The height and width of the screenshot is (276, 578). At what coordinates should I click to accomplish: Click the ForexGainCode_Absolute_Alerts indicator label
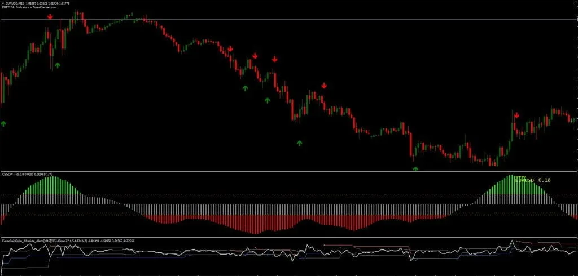[x=68, y=241]
